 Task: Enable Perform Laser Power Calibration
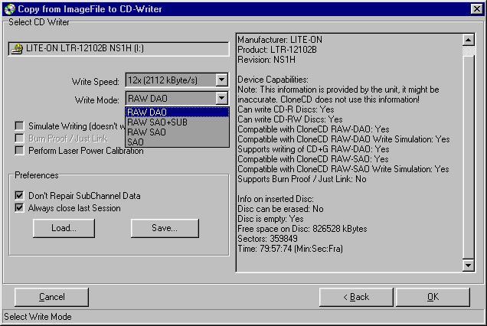(20, 151)
